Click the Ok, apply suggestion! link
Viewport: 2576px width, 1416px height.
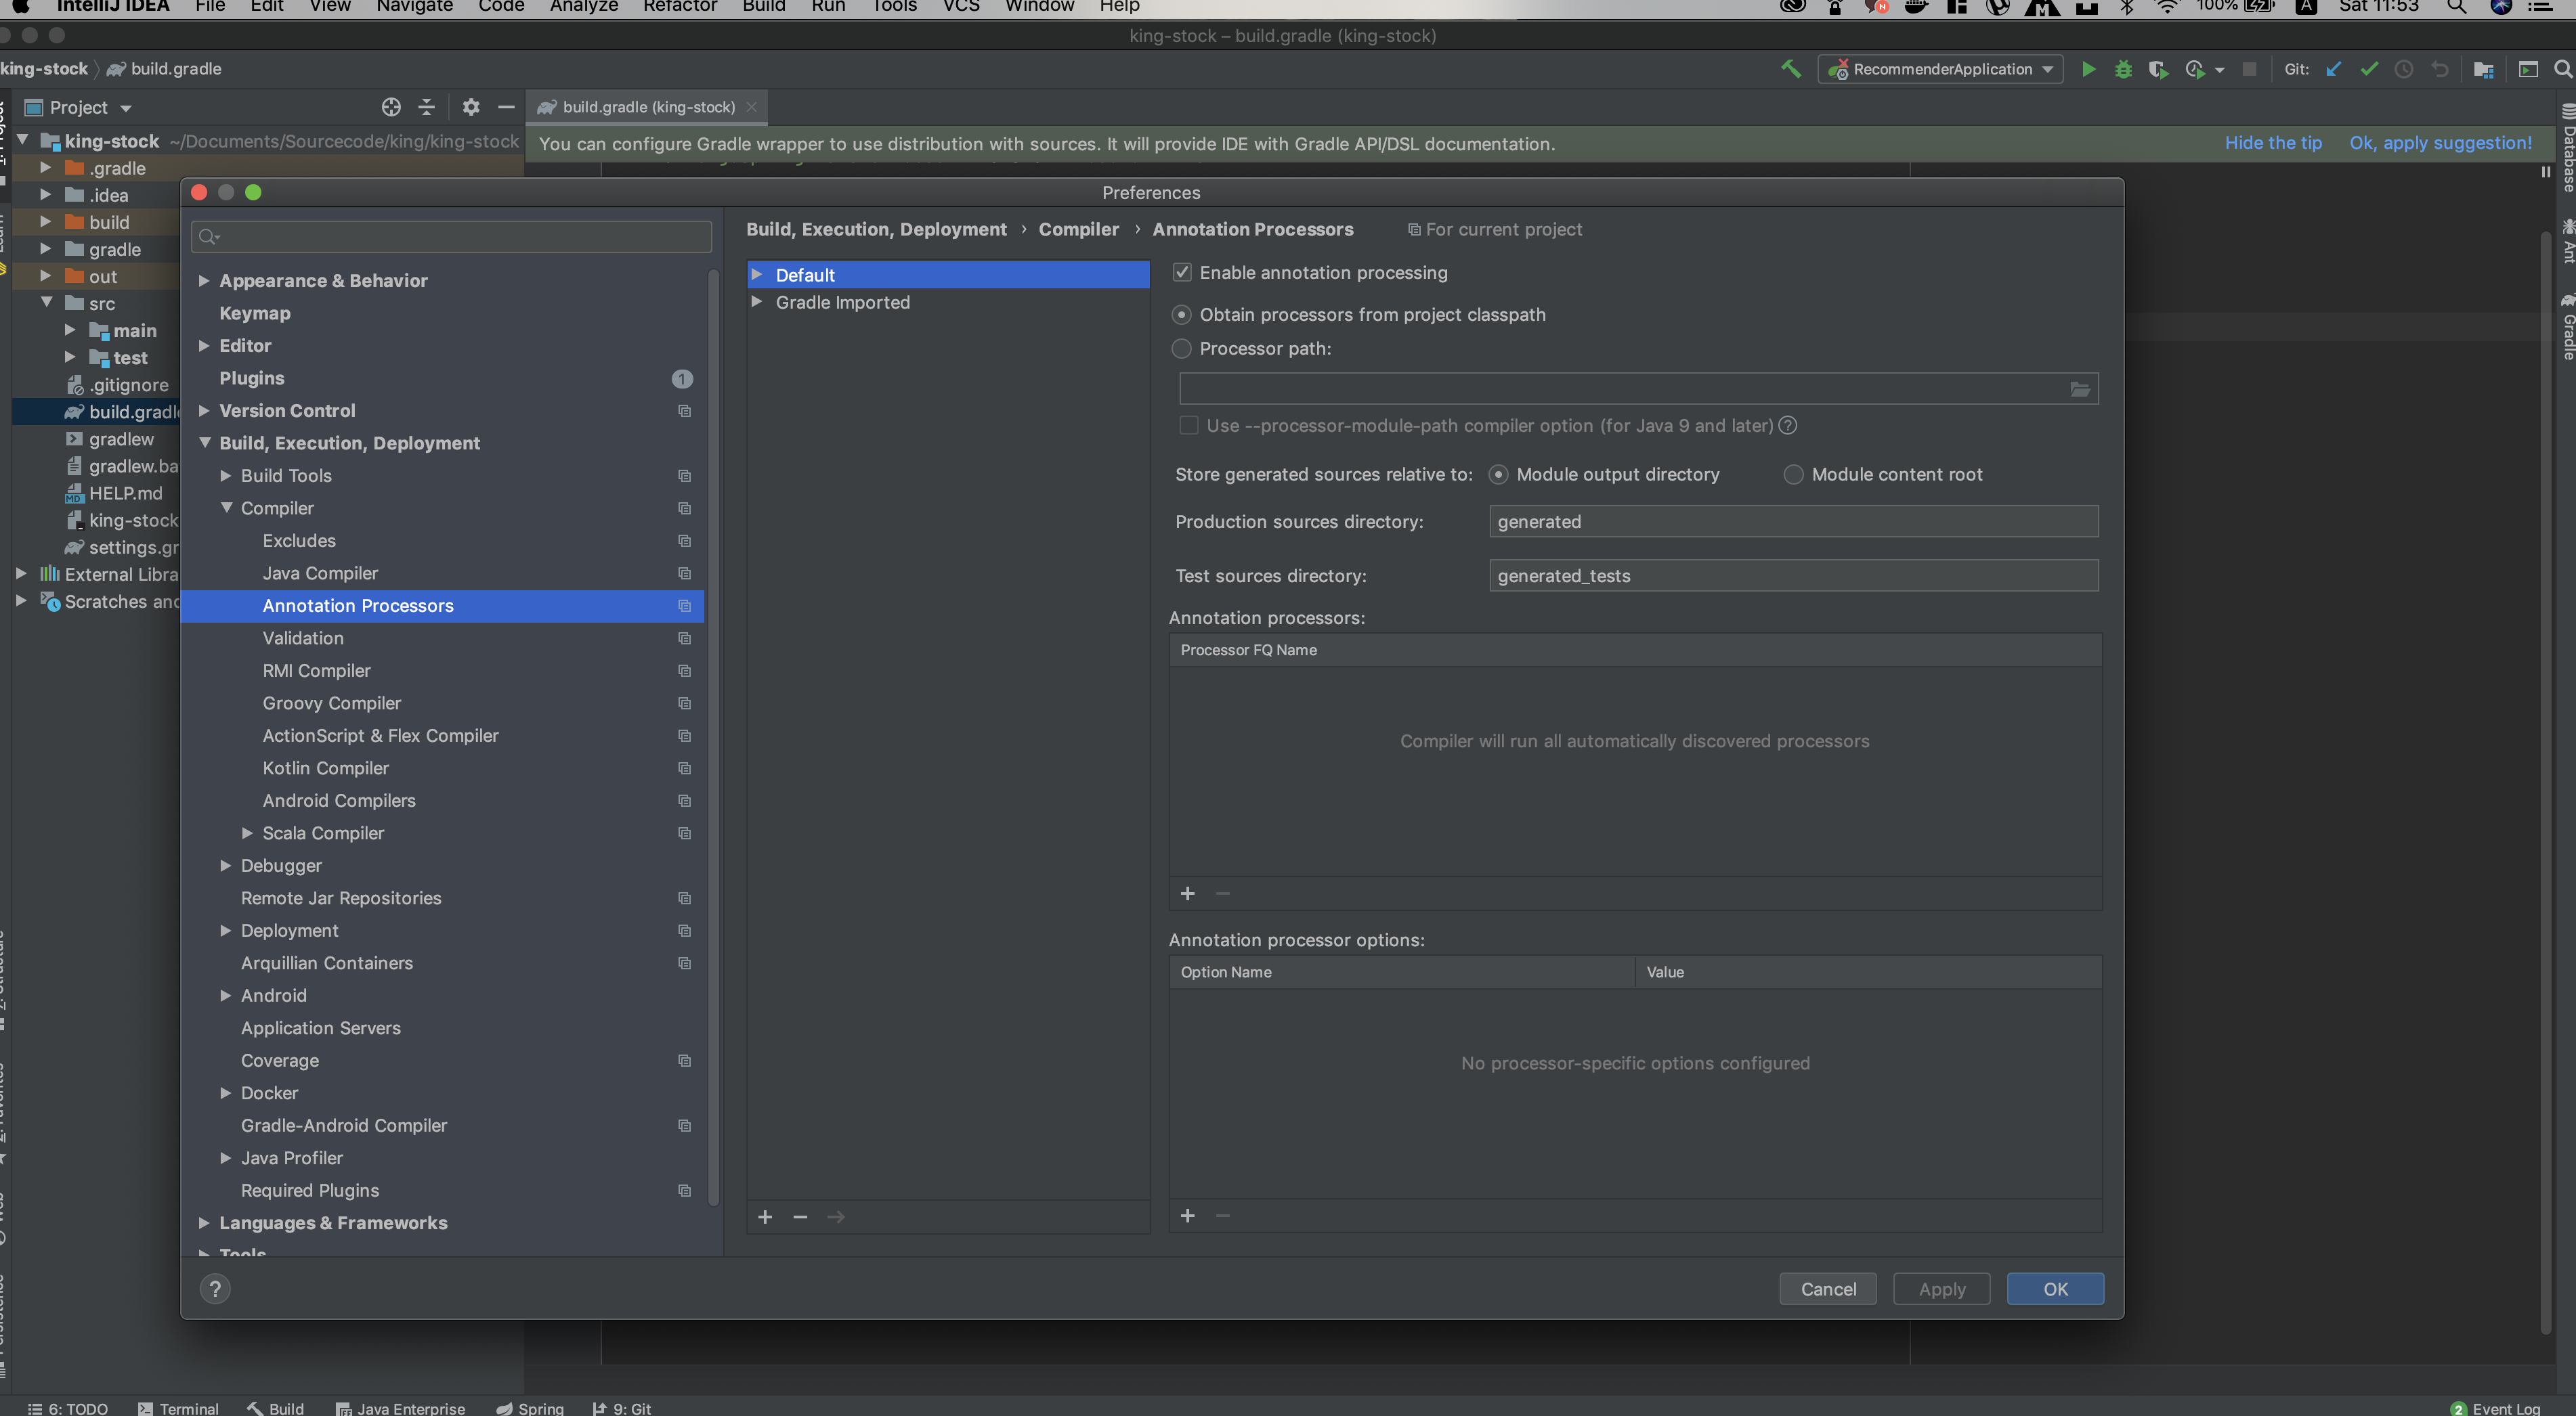point(2440,143)
